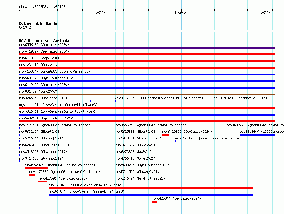This screenshot has height=214, width=284.
Task: Select nsv4152825 (gnomADStructuralVariants) label
Action: 60,165
